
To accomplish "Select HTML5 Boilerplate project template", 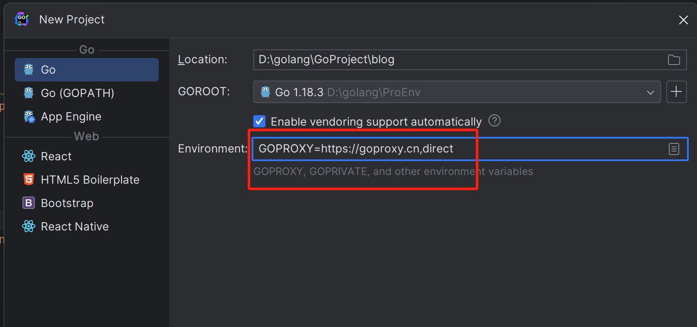I will [x=90, y=180].
